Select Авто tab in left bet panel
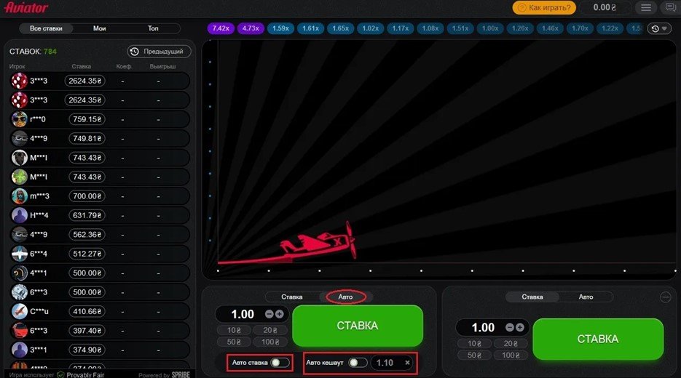 point(346,297)
